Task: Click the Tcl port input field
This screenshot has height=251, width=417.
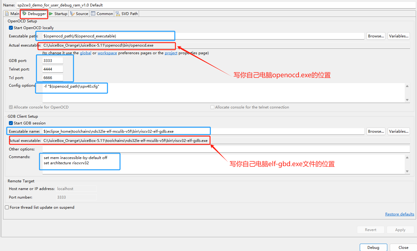Action: [53, 78]
